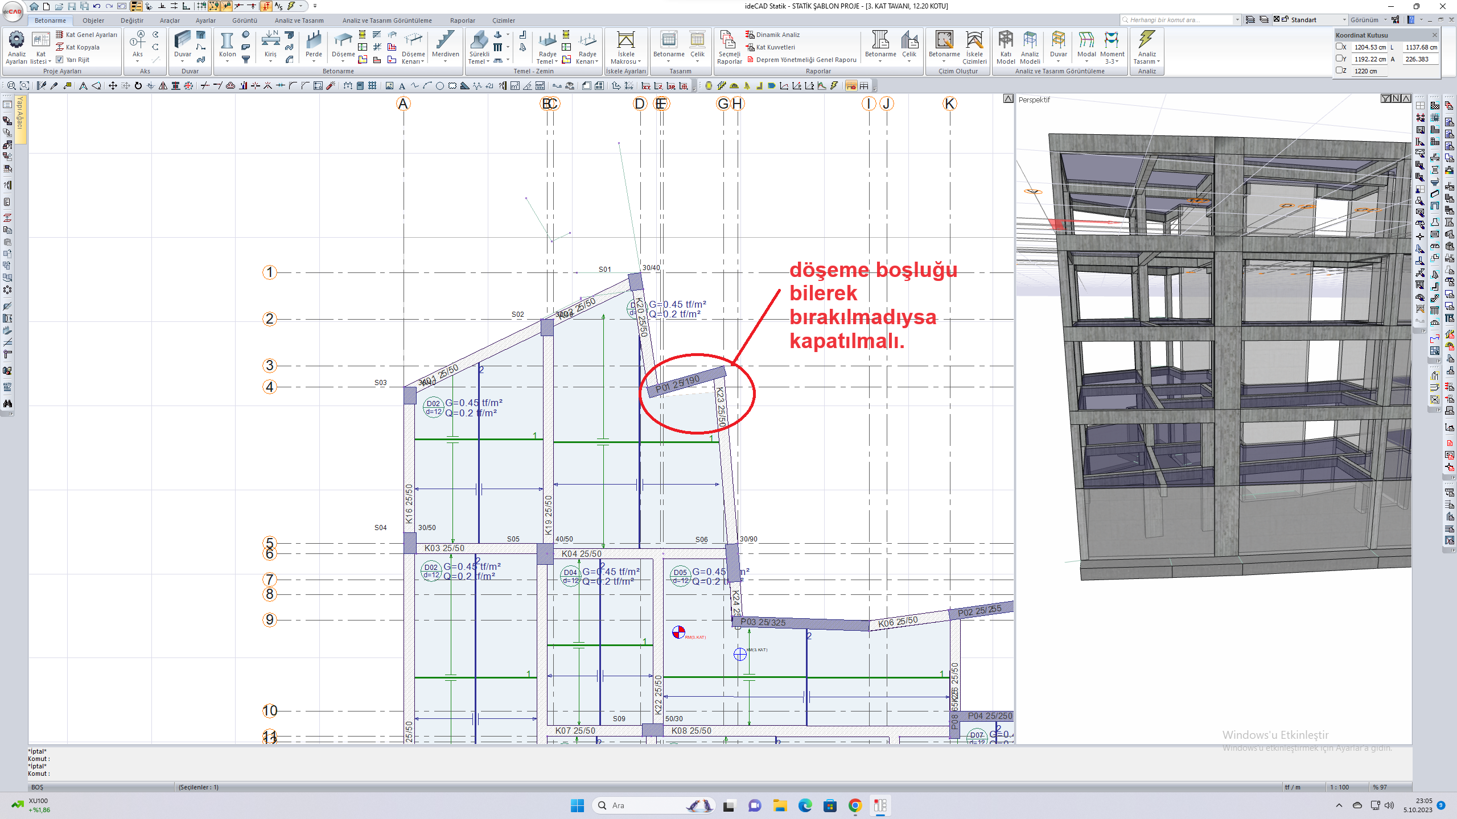Image resolution: width=1457 pixels, height=819 pixels.
Task: Select the move tool icon
Action: click(x=113, y=86)
